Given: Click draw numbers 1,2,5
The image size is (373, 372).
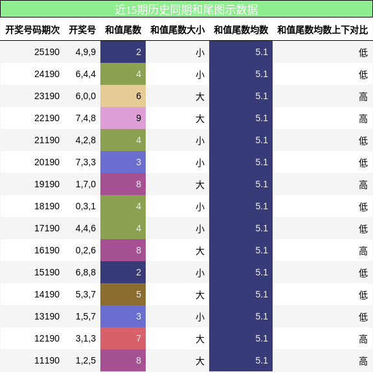Looking at the screenshot, I should click(85, 360).
